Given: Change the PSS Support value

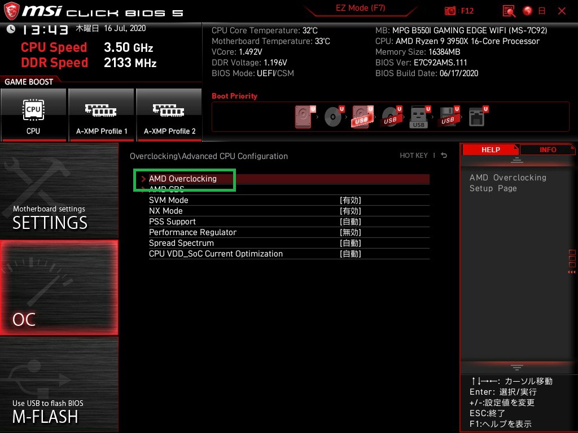Looking at the screenshot, I should point(350,222).
